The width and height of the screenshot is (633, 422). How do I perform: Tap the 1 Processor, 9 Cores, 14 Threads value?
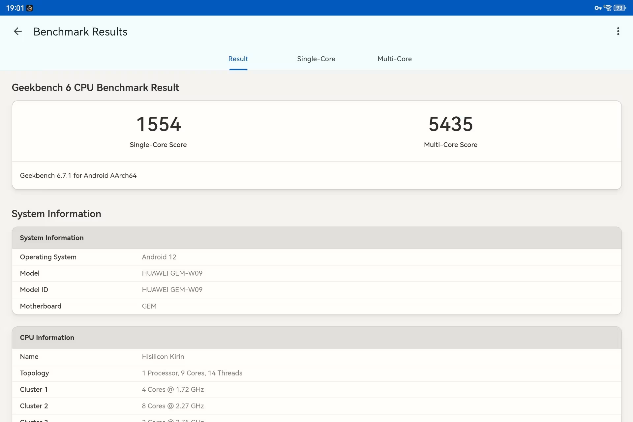tap(192, 373)
